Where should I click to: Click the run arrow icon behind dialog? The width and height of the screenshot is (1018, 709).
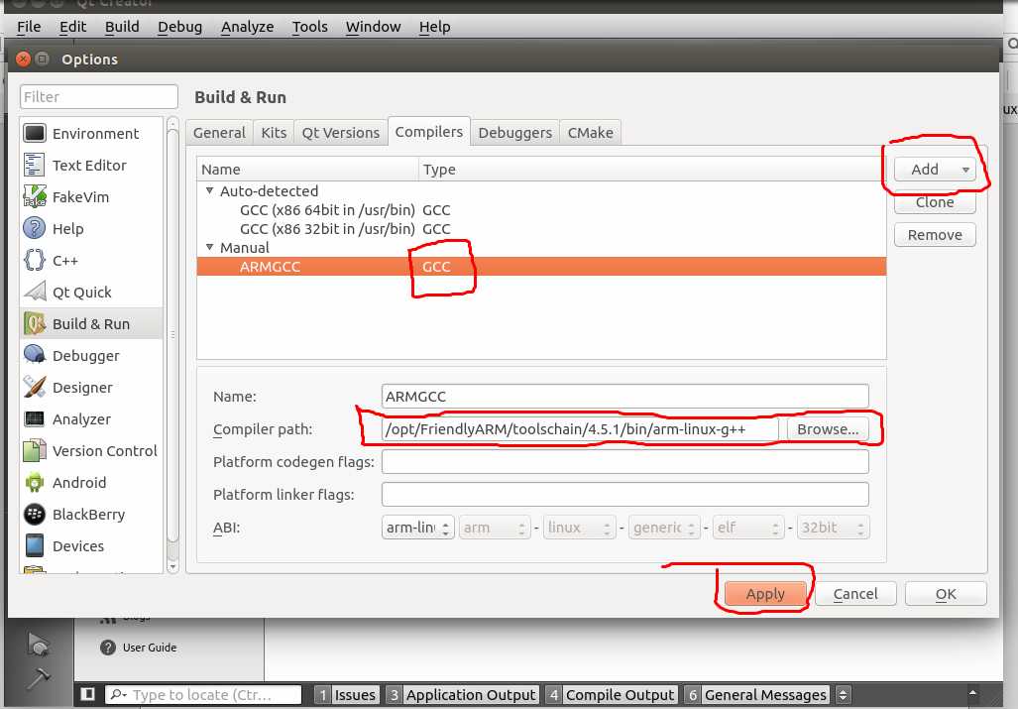(x=38, y=645)
